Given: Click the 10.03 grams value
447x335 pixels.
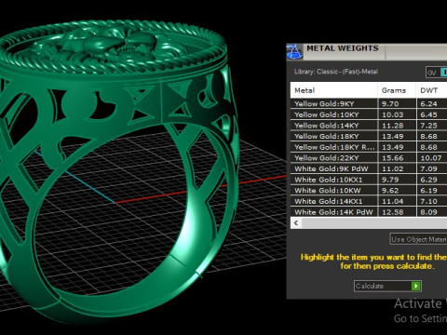Looking at the screenshot, I should click(x=392, y=114).
